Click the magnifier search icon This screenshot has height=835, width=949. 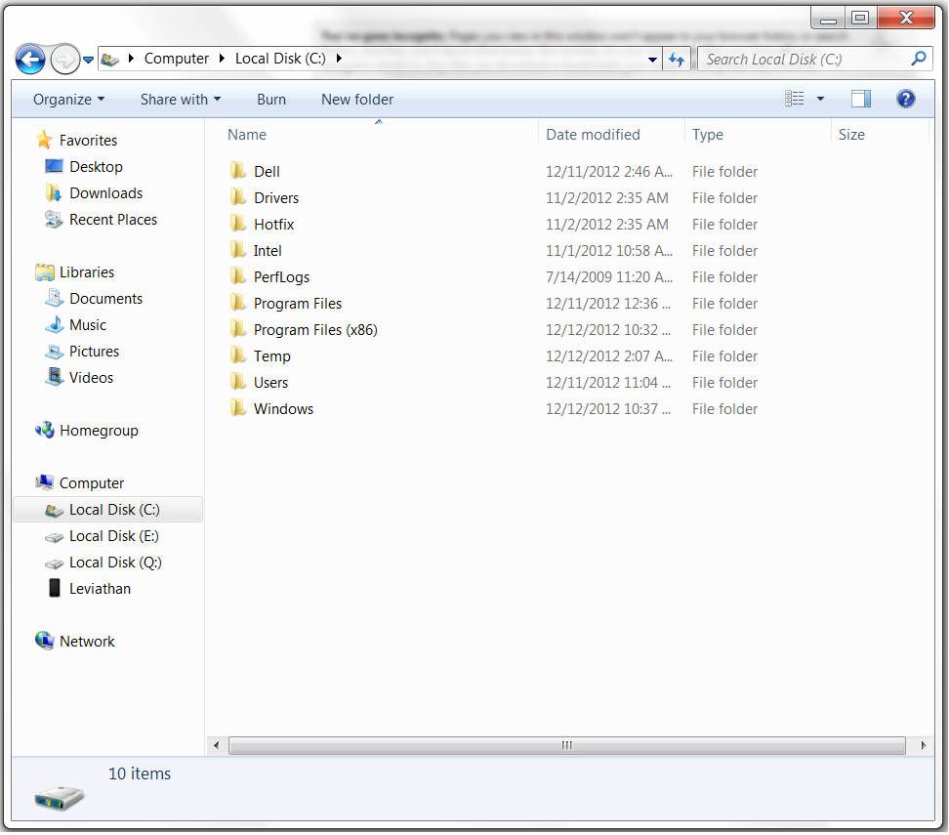919,59
